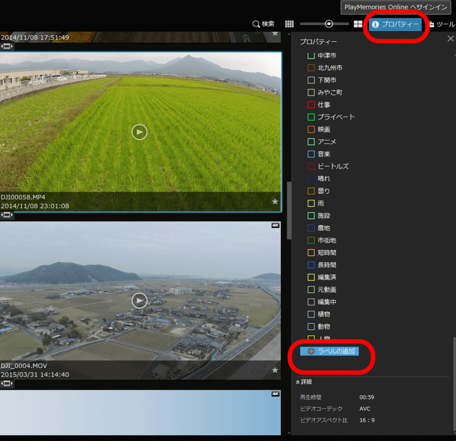Click the ラベルの追加 button
The image size is (456, 441).
(329, 351)
